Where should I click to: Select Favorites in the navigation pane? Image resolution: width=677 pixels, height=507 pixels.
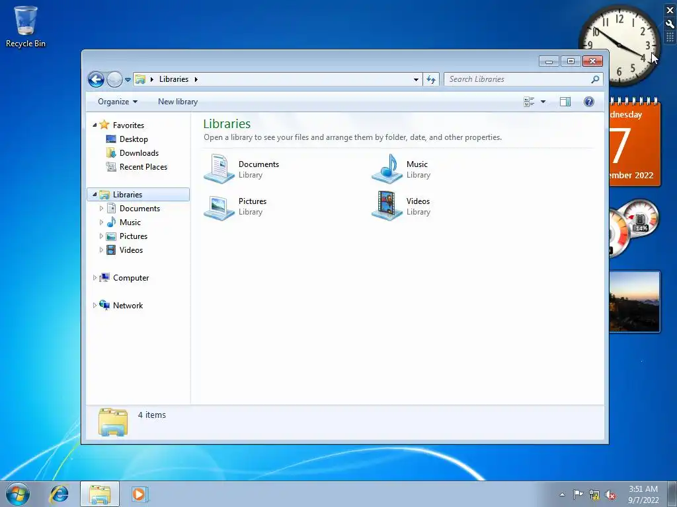pyautogui.click(x=128, y=125)
